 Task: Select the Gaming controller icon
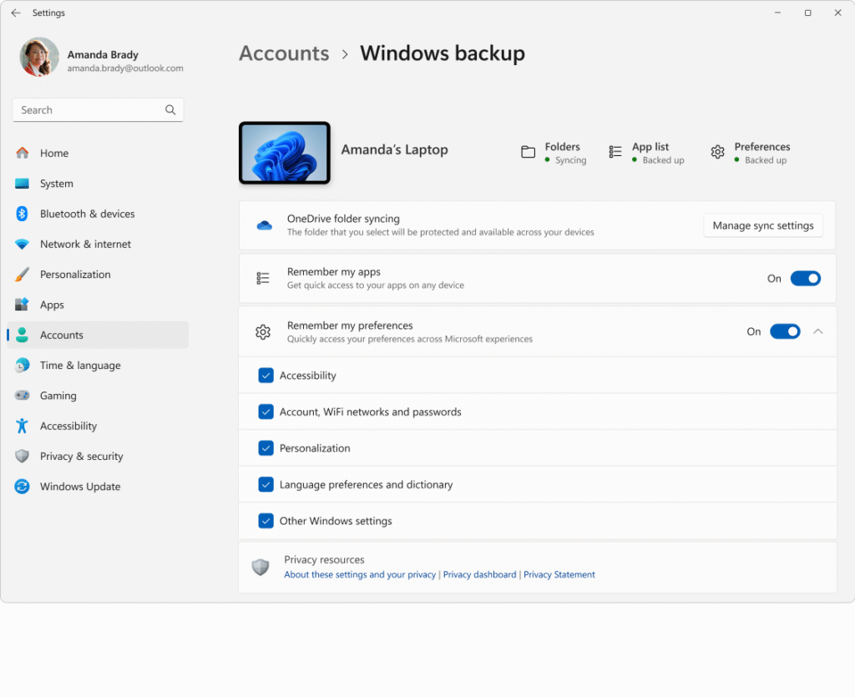23,396
